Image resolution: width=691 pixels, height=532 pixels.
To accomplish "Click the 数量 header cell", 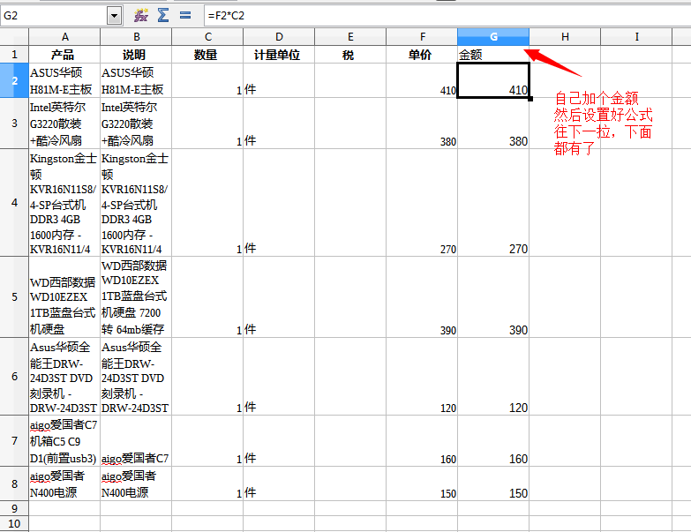I will (207, 55).
